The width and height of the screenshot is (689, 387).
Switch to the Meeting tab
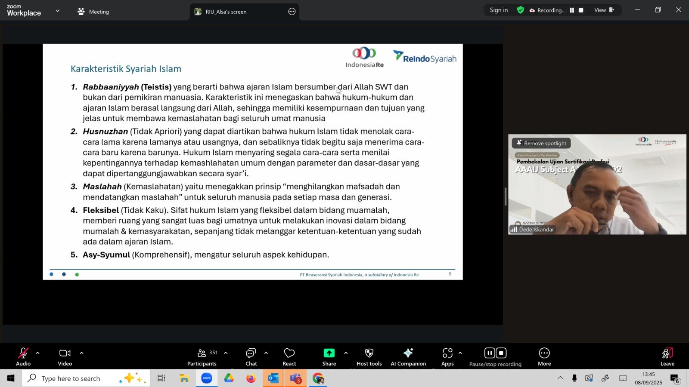click(x=93, y=12)
